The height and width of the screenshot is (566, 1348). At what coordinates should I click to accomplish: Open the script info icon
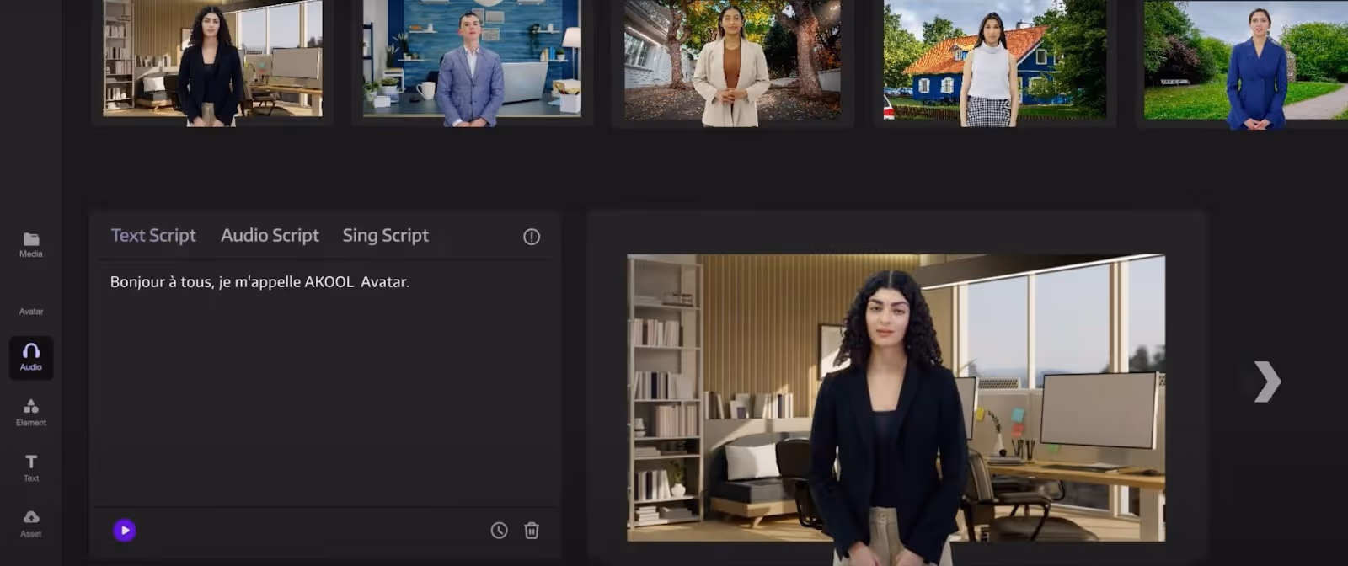[x=532, y=237]
